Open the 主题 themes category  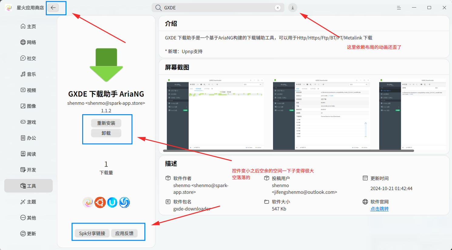point(29,202)
